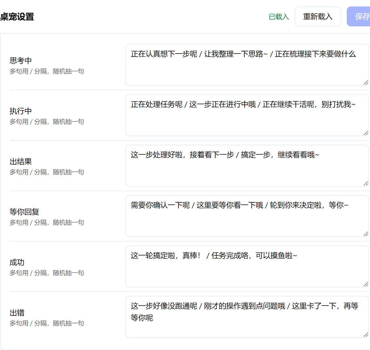Image resolution: width=370 pixels, height=350 pixels.
Task: Click resize handle of 思考中 text area
Action: pyautogui.click(x=366, y=83)
